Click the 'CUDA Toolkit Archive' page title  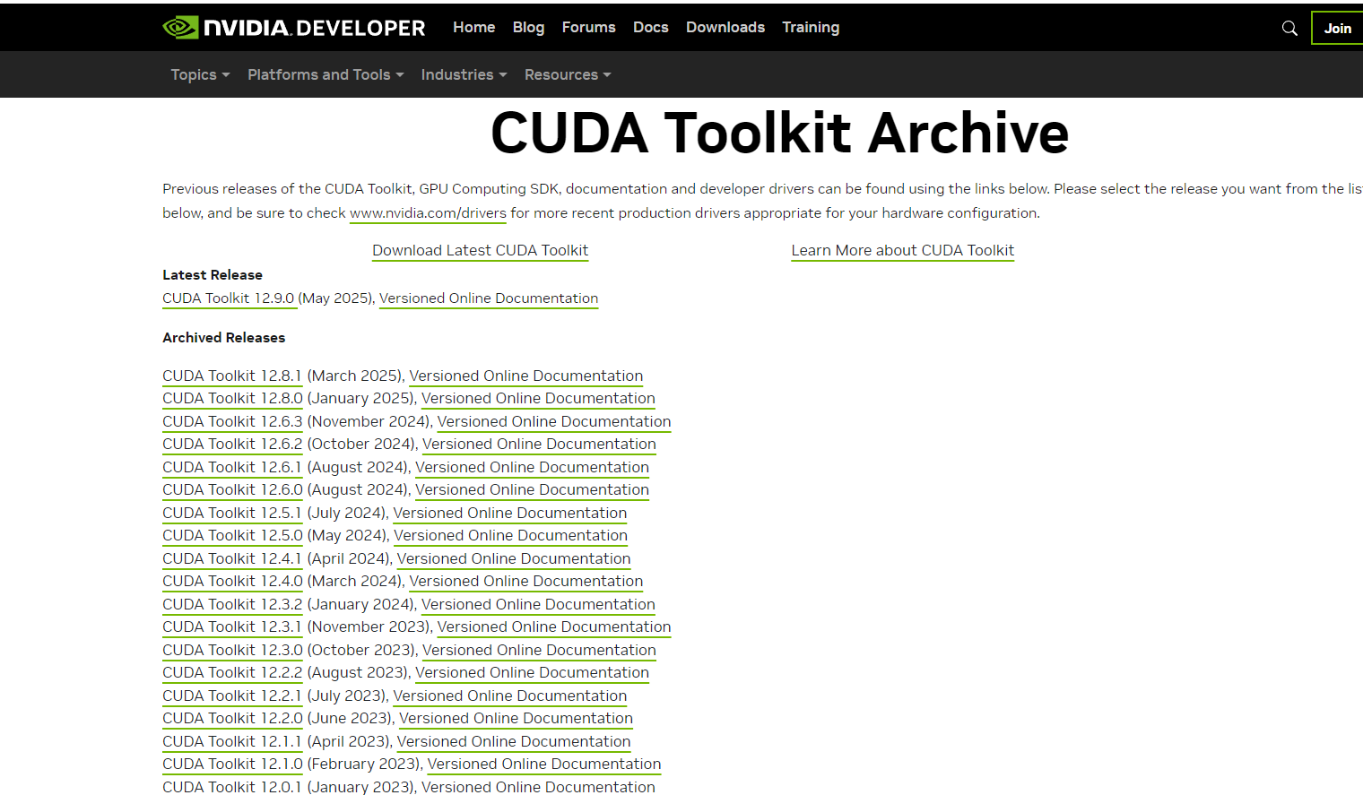tap(779, 133)
